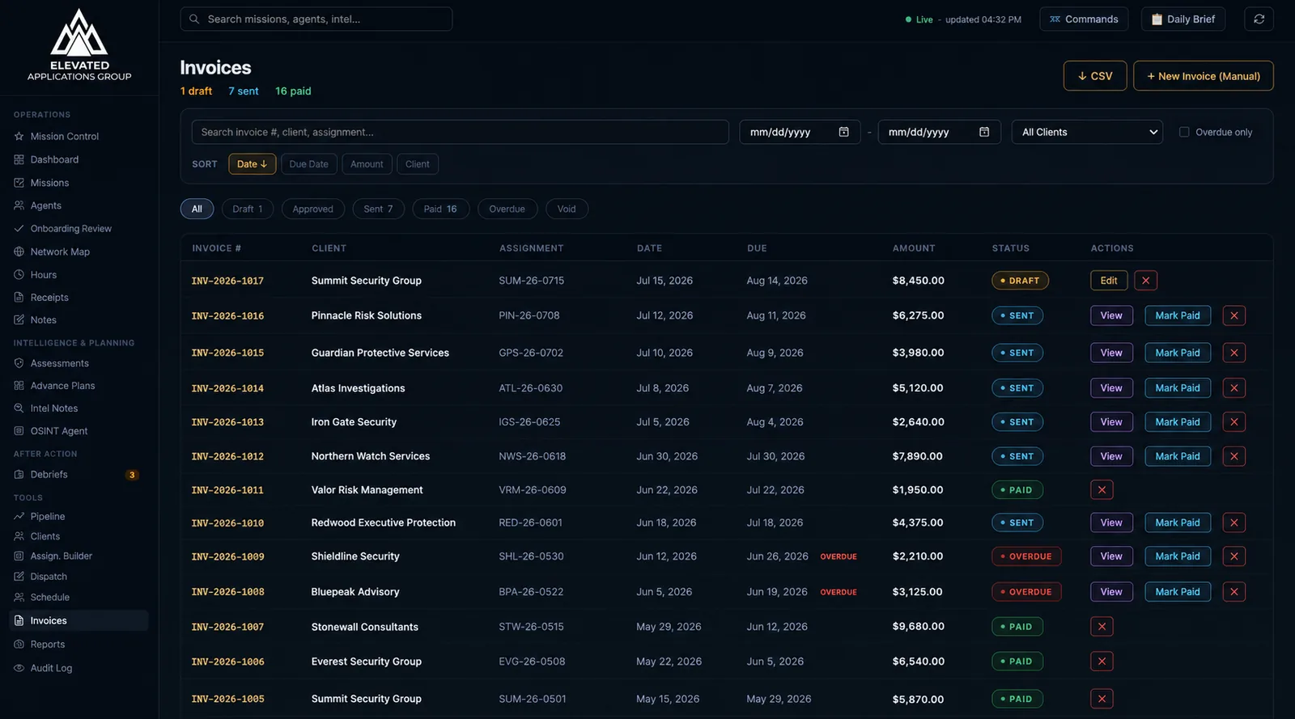Click the Hours clock icon in sidebar
The width and height of the screenshot is (1295, 719).
click(19, 275)
